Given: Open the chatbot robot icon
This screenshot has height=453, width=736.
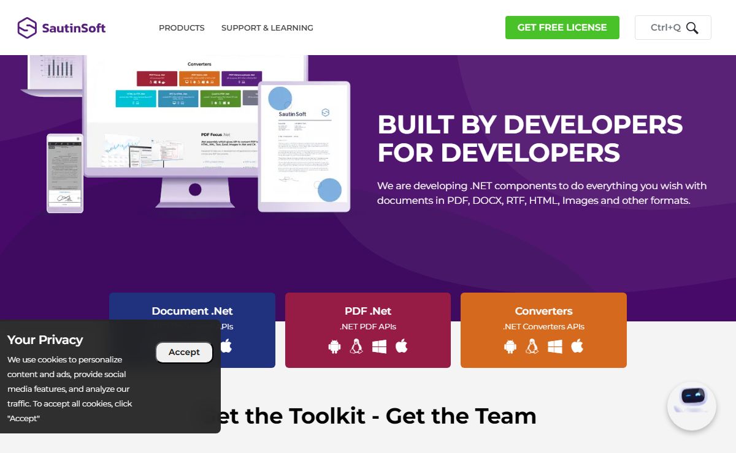Looking at the screenshot, I should click(x=692, y=406).
